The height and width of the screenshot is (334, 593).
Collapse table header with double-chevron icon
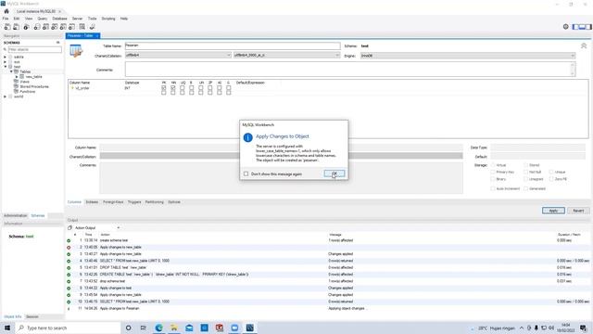[x=584, y=45]
